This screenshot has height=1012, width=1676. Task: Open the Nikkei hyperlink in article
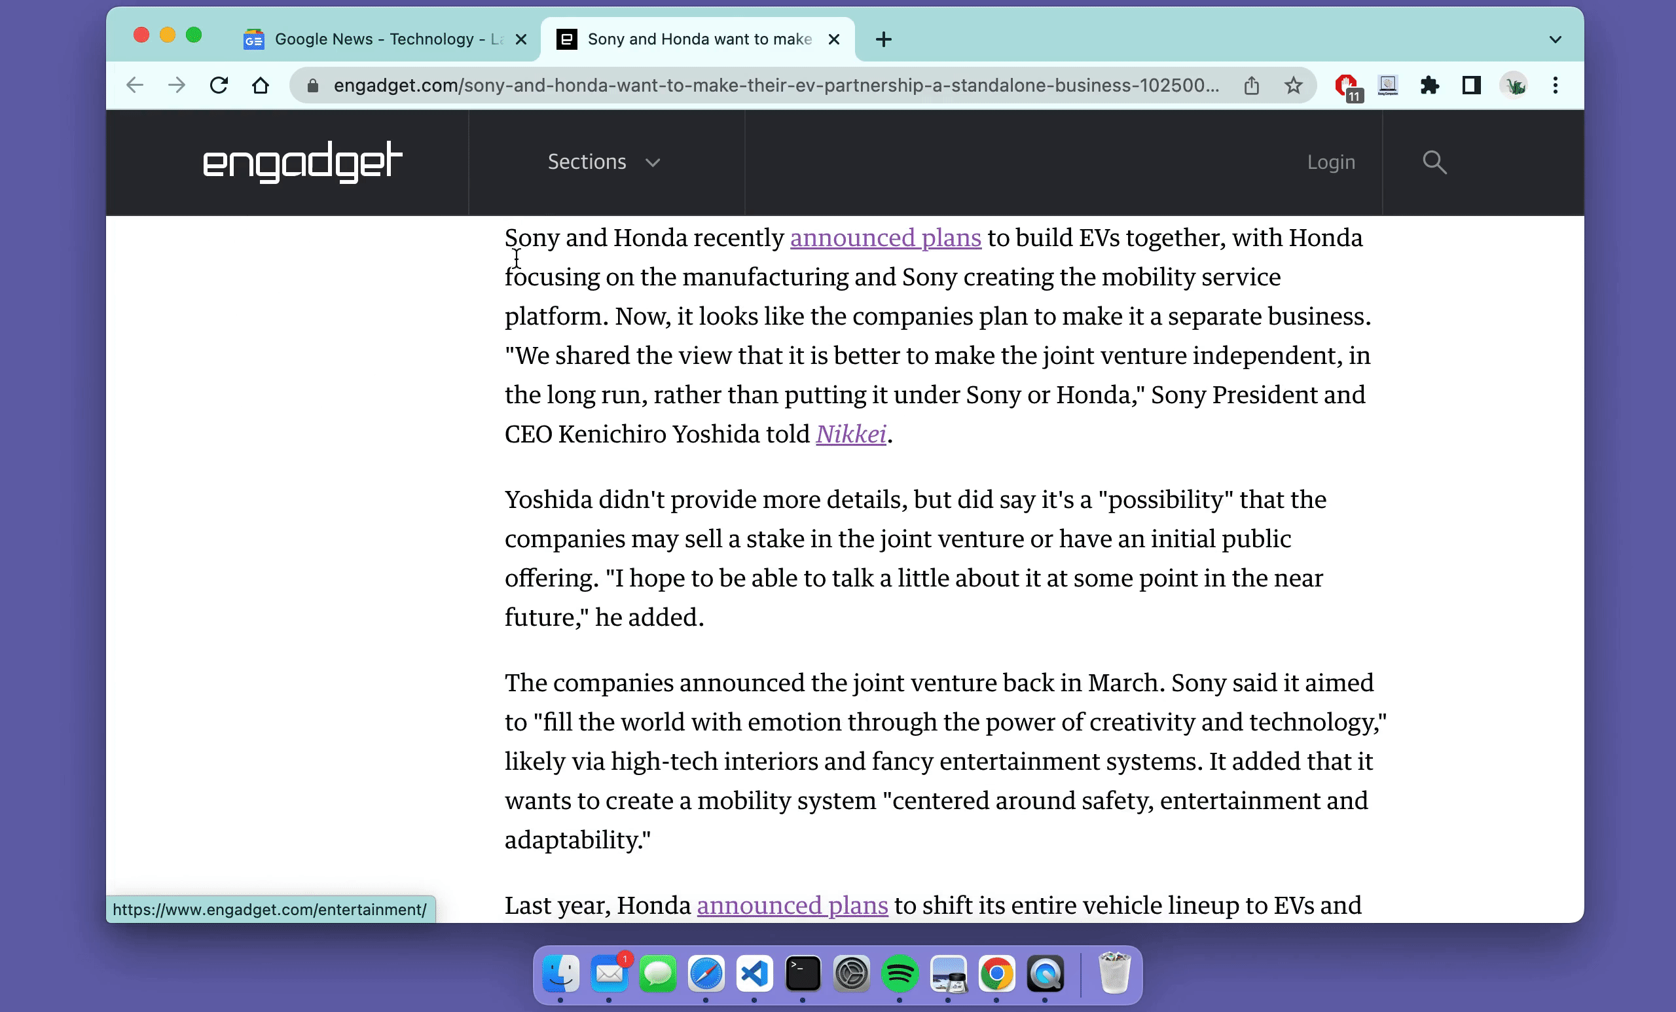(x=851, y=434)
